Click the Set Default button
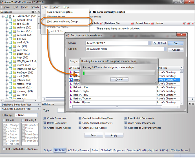 click(160, 43)
